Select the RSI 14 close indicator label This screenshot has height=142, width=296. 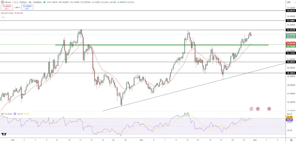(x=6, y=114)
